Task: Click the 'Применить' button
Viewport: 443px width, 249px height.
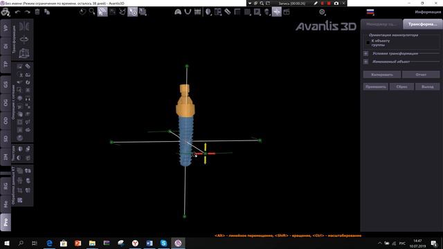Action: pyautogui.click(x=375, y=86)
